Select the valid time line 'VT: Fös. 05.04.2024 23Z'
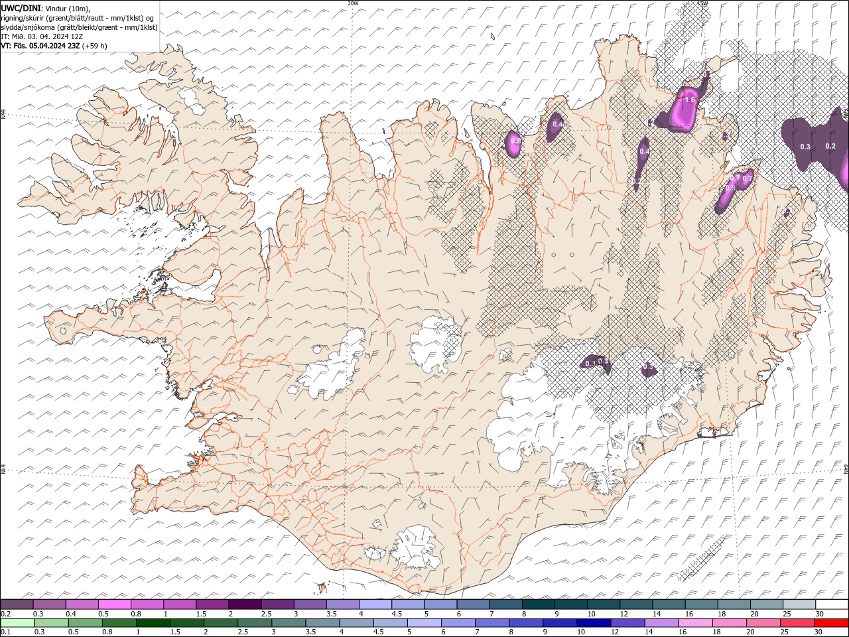 point(41,46)
